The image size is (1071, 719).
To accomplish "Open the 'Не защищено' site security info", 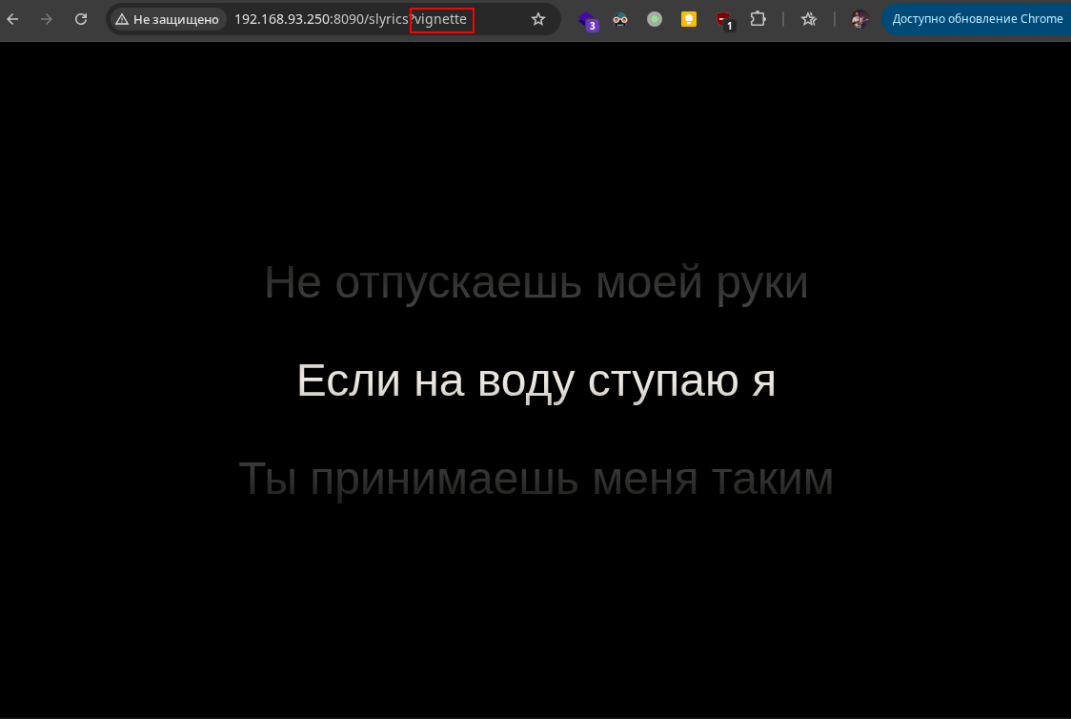I will [167, 19].
